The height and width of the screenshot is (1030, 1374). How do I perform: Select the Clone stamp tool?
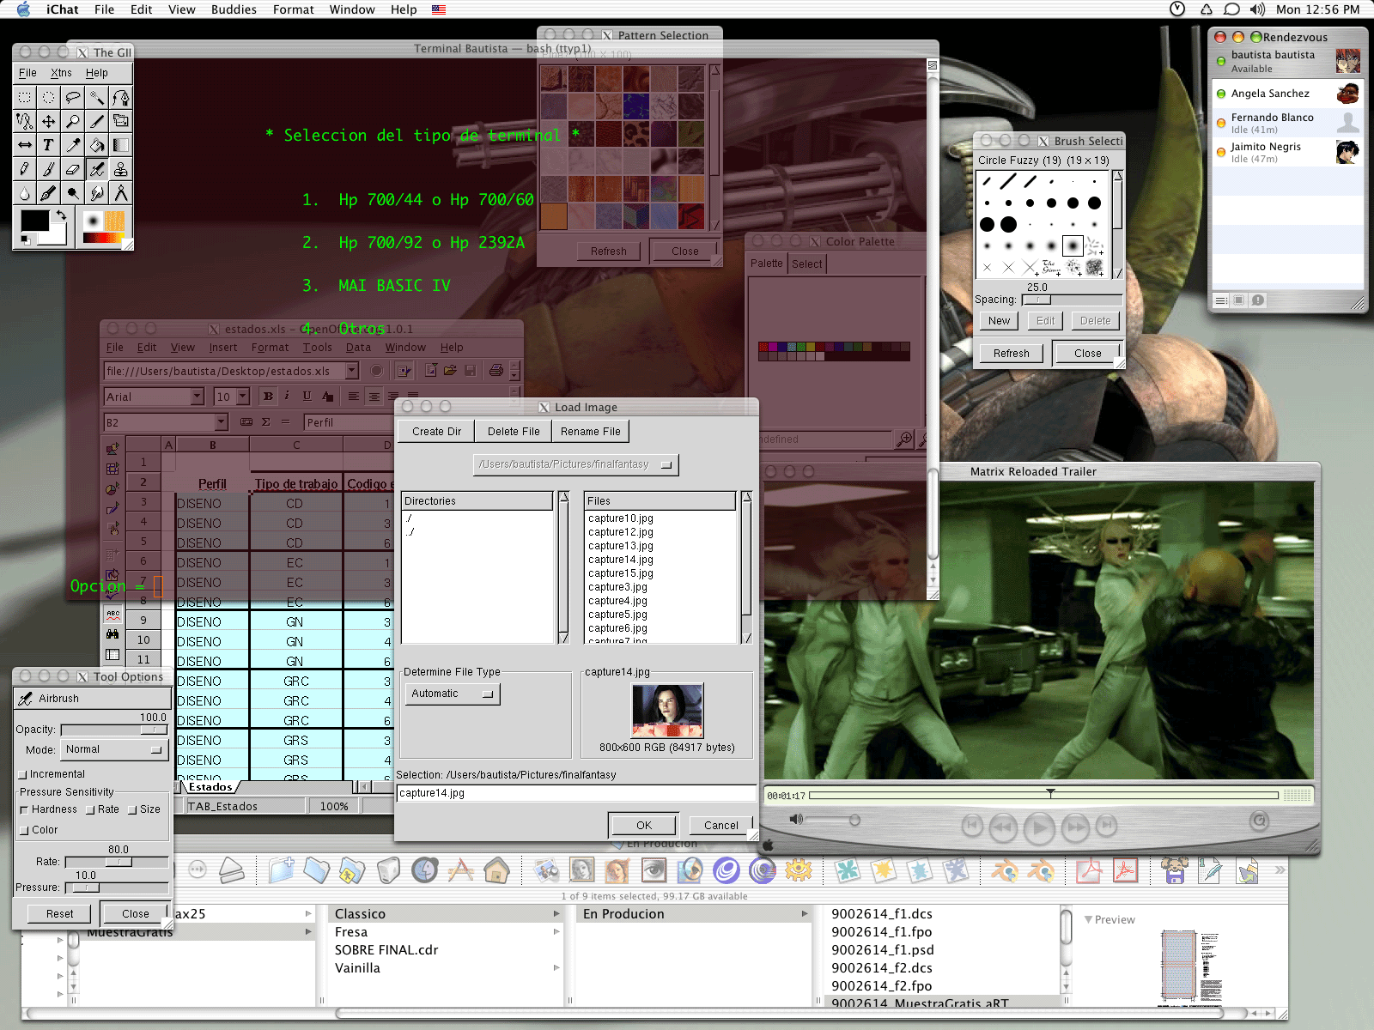[x=121, y=169]
